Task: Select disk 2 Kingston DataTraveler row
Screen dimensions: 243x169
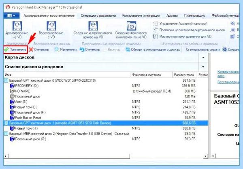Action: [x=106, y=134]
